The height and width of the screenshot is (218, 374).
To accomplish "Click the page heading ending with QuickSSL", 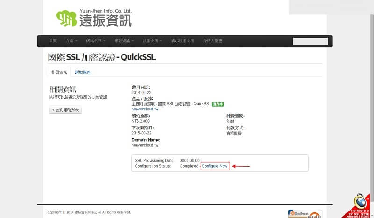I will click(102, 57).
